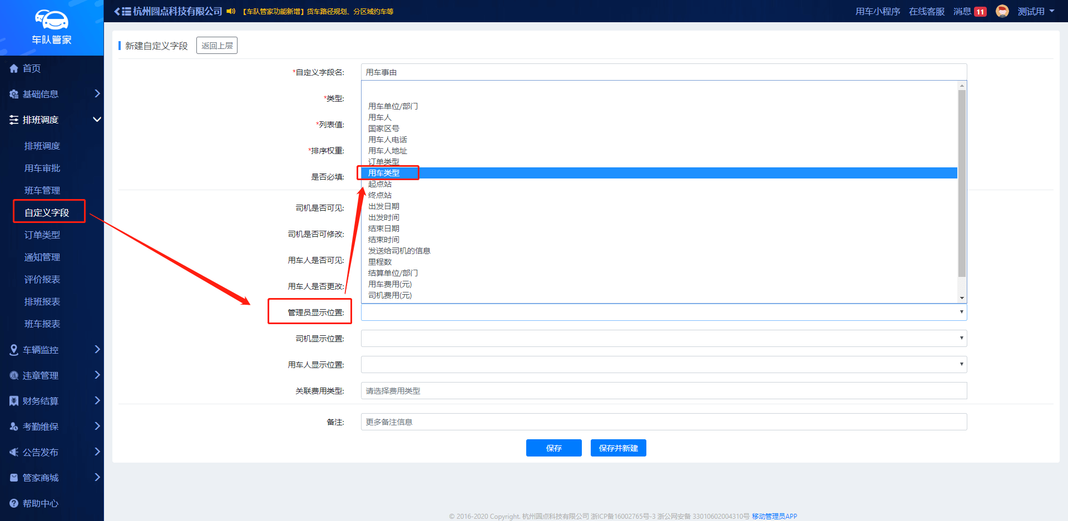Click the 公告发布 megaphone icon
1068x521 pixels.
(x=14, y=452)
